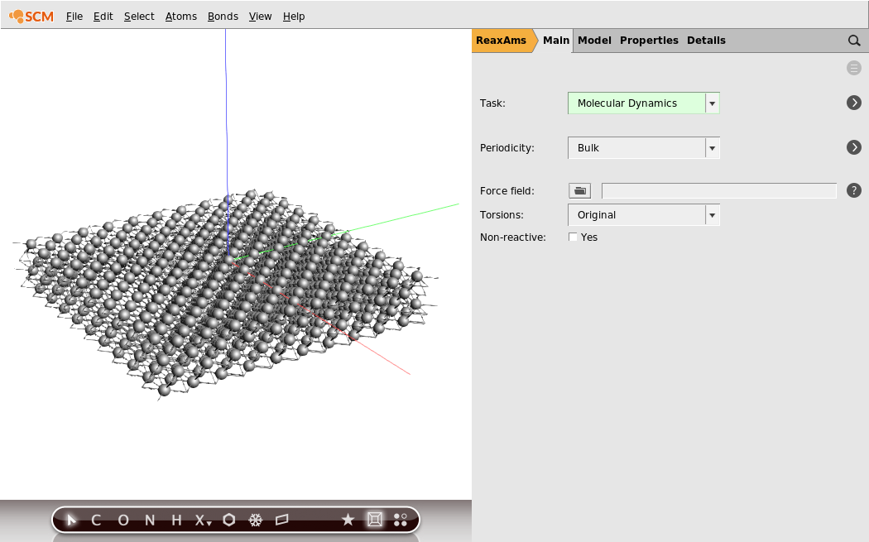Open the Periodicity Bulk dropdown
869x542 pixels.
tap(643, 148)
